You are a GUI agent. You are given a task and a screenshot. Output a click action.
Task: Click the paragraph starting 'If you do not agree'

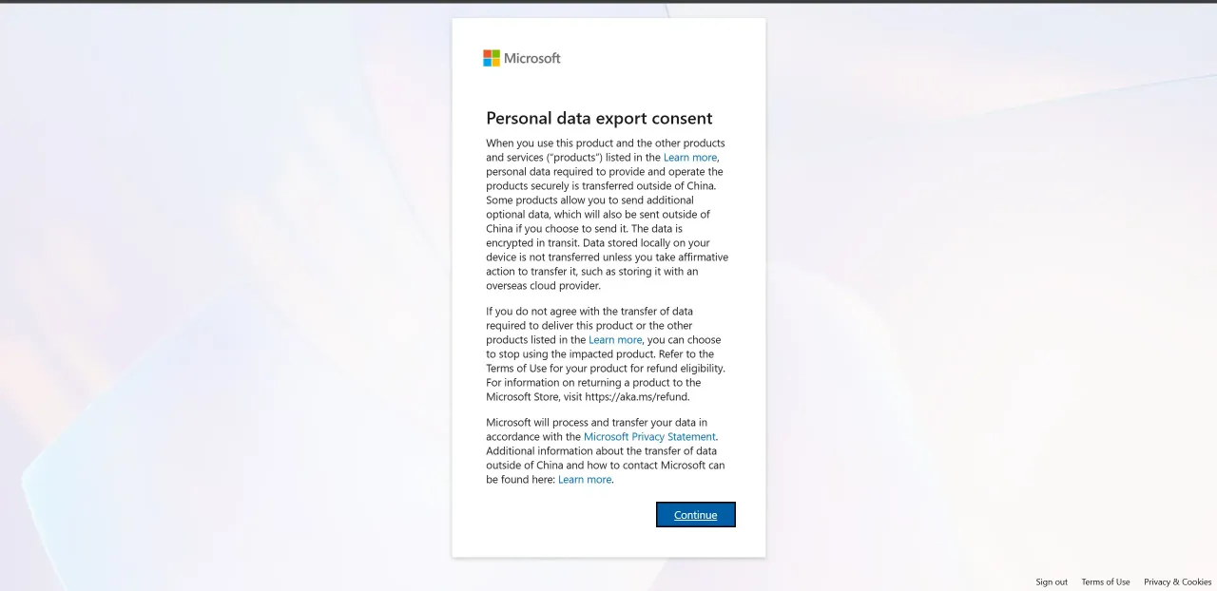[x=608, y=354]
